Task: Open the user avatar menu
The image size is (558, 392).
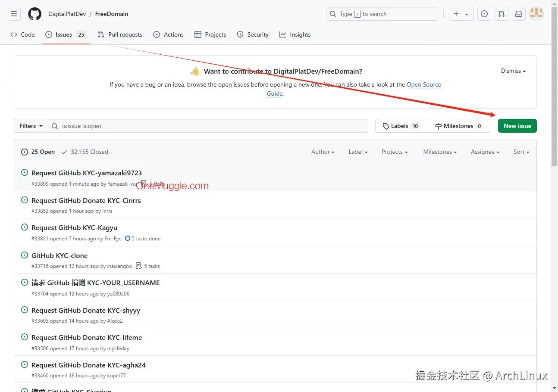Action: [x=536, y=14]
